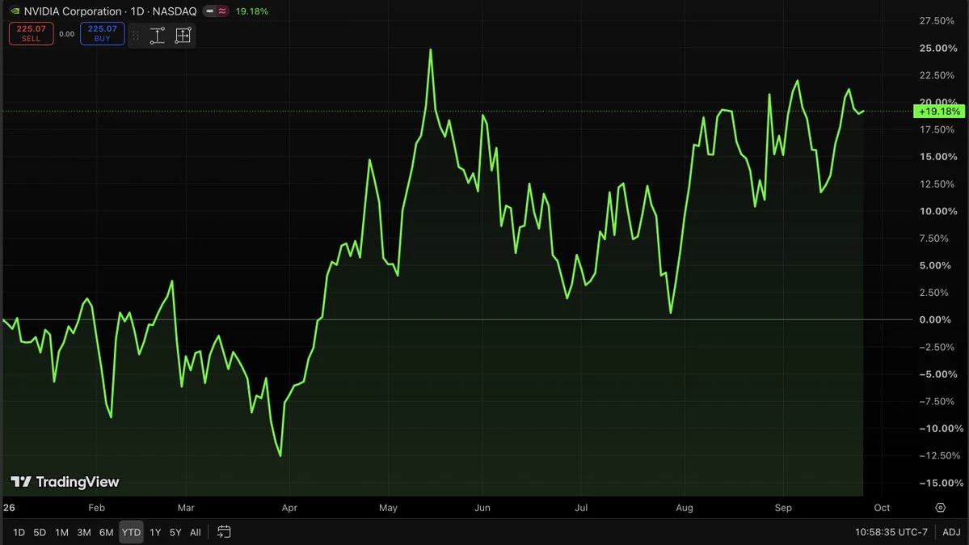Grab the dotted toolbar drag handle

pyautogui.click(x=136, y=36)
